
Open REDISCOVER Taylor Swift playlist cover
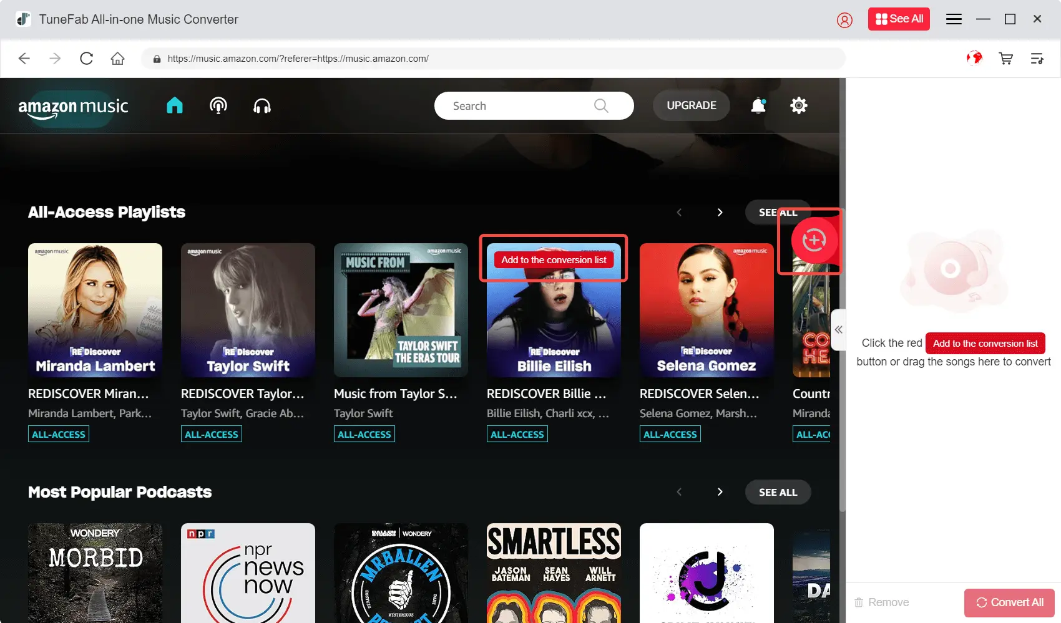pos(248,310)
